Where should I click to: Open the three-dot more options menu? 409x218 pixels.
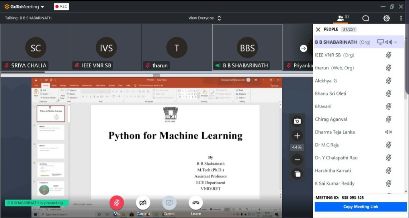401,18
